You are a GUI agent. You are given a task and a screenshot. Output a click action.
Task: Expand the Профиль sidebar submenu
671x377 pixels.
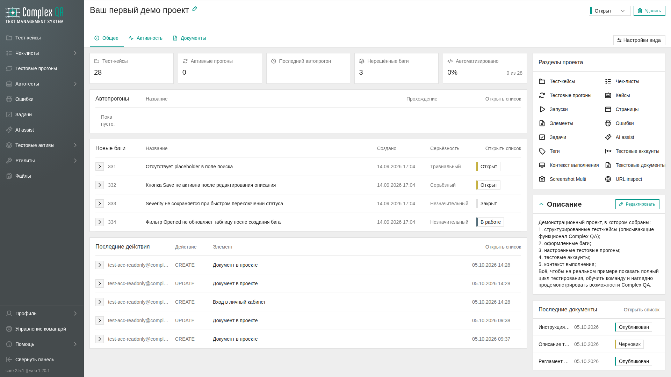(75, 313)
